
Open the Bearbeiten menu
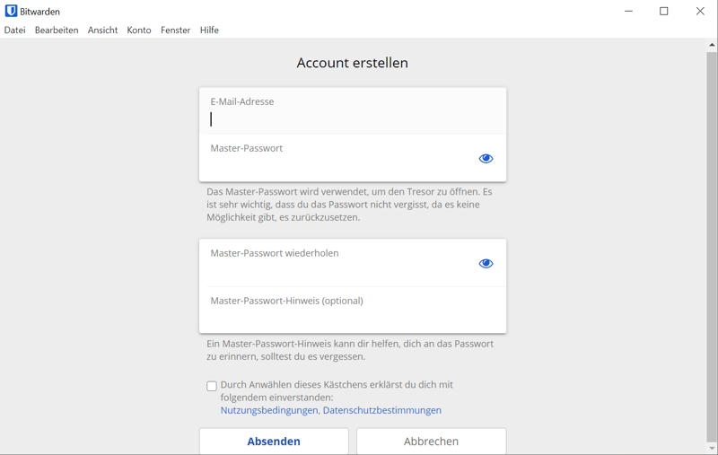[x=57, y=31]
